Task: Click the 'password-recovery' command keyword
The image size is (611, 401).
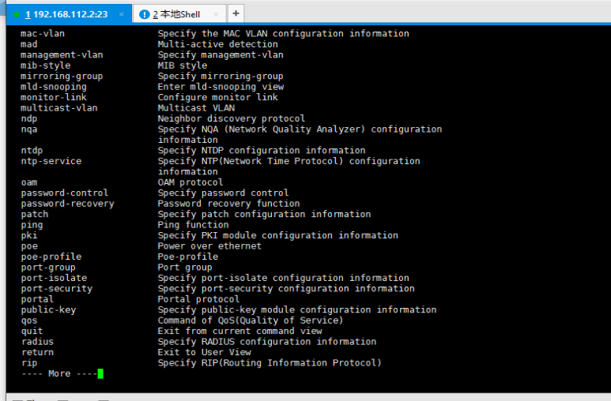Action: [x=67, y=204]
